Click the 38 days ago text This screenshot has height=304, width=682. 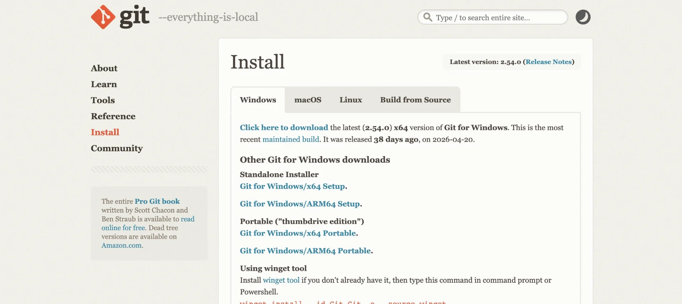[396, 139]
